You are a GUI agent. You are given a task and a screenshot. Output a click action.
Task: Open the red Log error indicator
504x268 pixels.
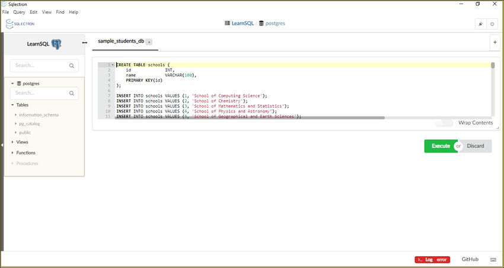432,260
